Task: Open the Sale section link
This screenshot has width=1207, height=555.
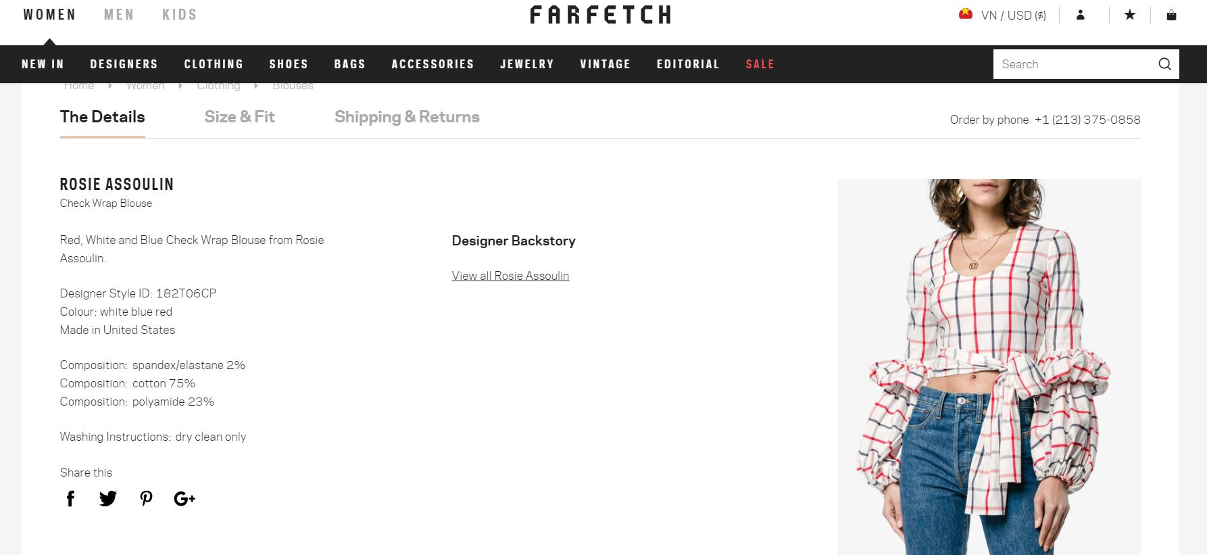Action: pos(760,64)
